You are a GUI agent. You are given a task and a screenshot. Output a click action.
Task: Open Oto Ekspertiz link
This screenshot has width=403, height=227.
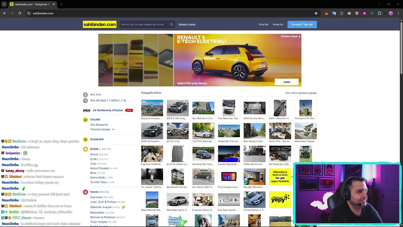point(99,125)
